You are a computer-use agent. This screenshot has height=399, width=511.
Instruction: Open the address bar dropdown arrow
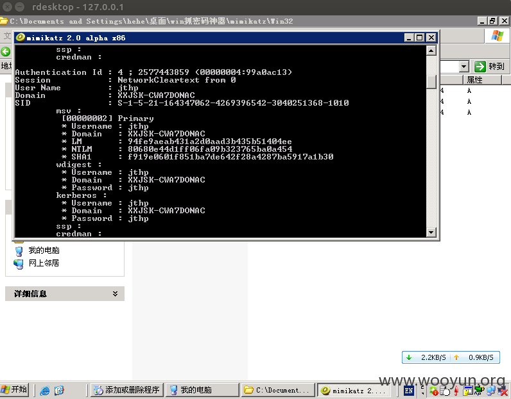click(463, 67)
